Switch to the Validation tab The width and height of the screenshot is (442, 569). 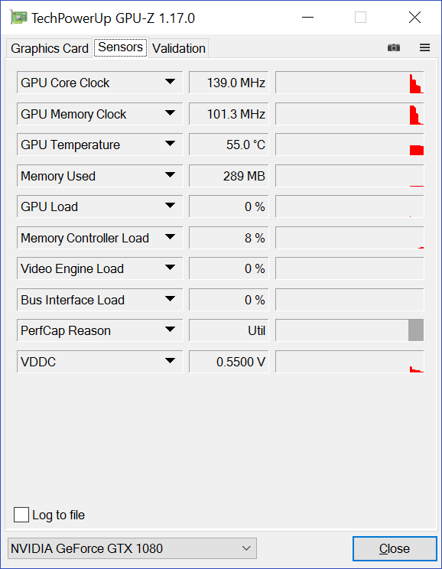pyautogui.click(x=178, y=48)
